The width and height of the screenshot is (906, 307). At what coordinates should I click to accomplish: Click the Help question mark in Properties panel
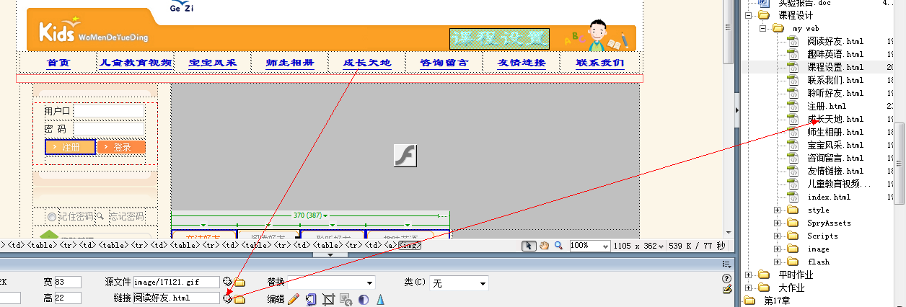tap(726, 279)
